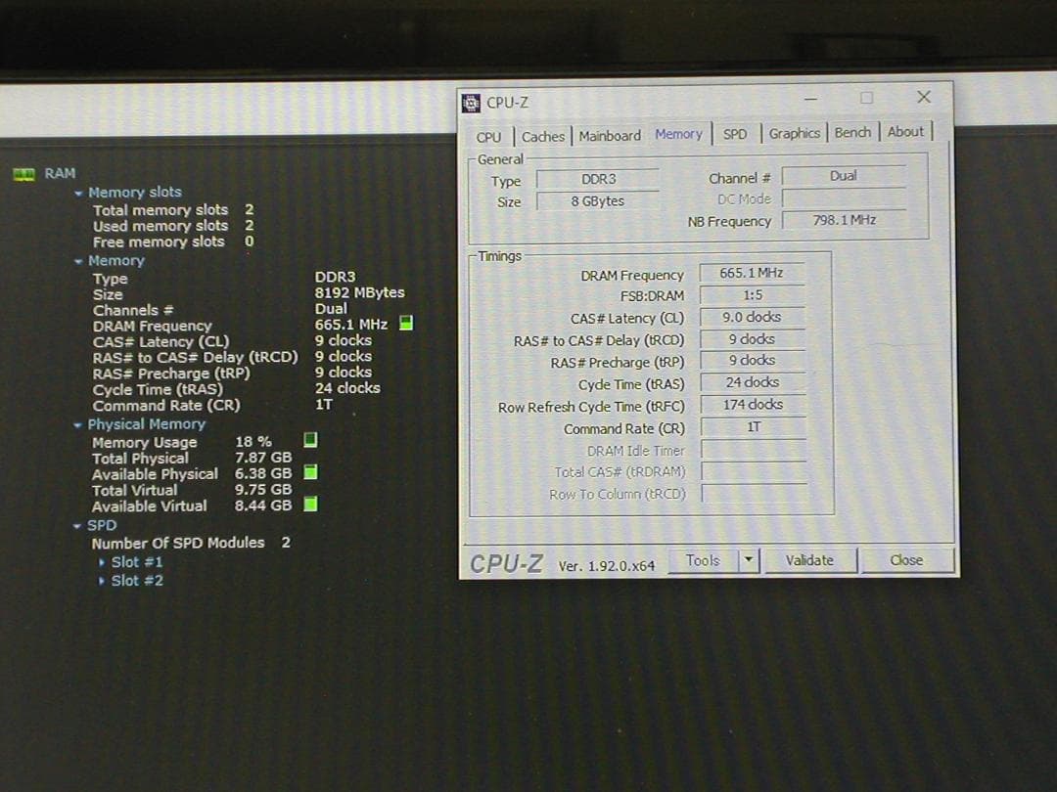Click the Memory Usage 18 % value

coord(253,442)
